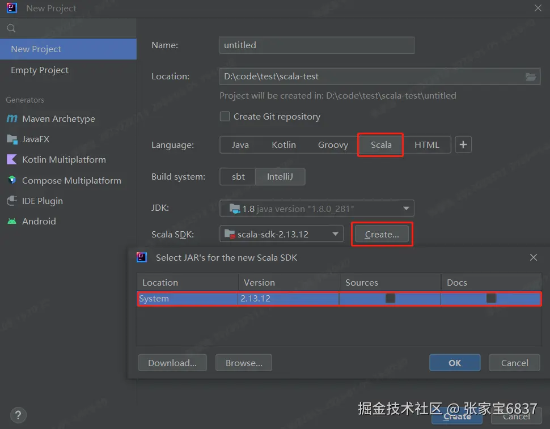Click the IntelliJ logo in New Project title
The height and width of the screenshot is (429, 550).
(12, 8)
